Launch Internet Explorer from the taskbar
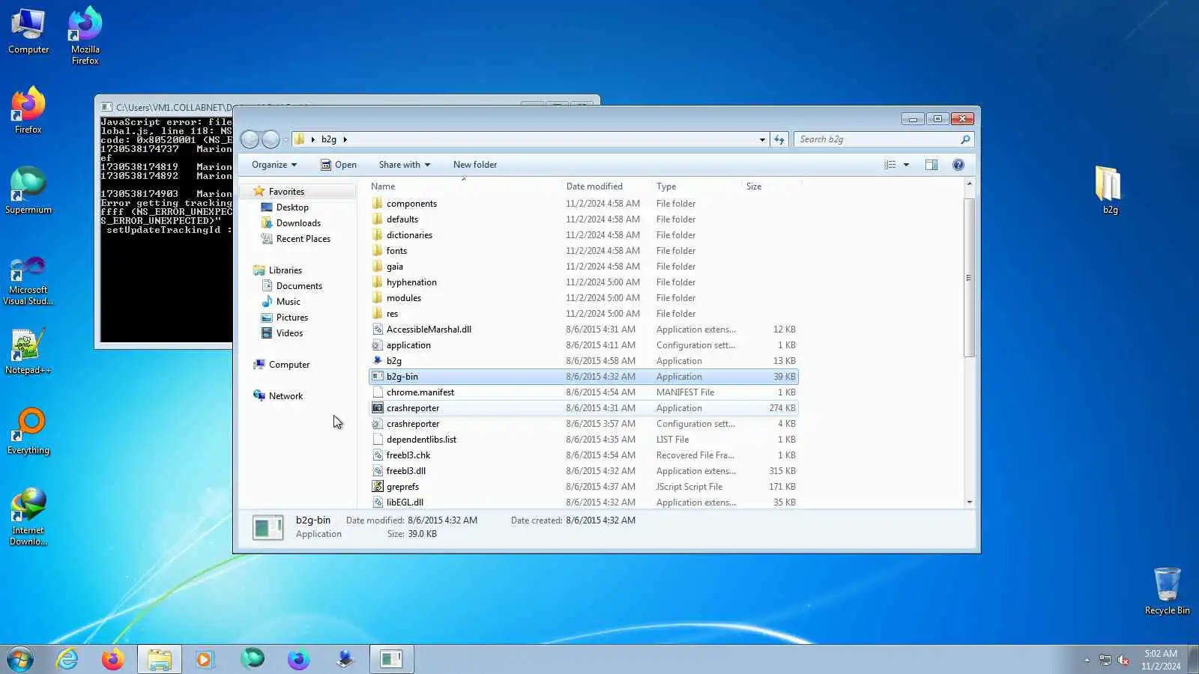The image size is (1199, 674). click(67, 660)
